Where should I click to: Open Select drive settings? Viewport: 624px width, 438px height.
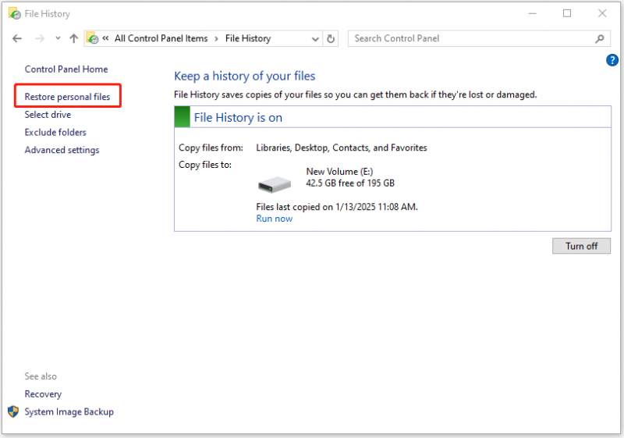[48, 115]
